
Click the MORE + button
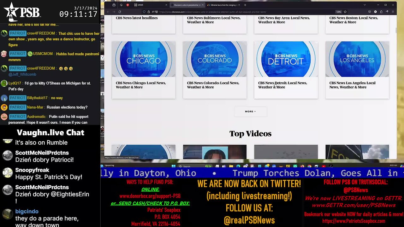click(x=250, y=112)
